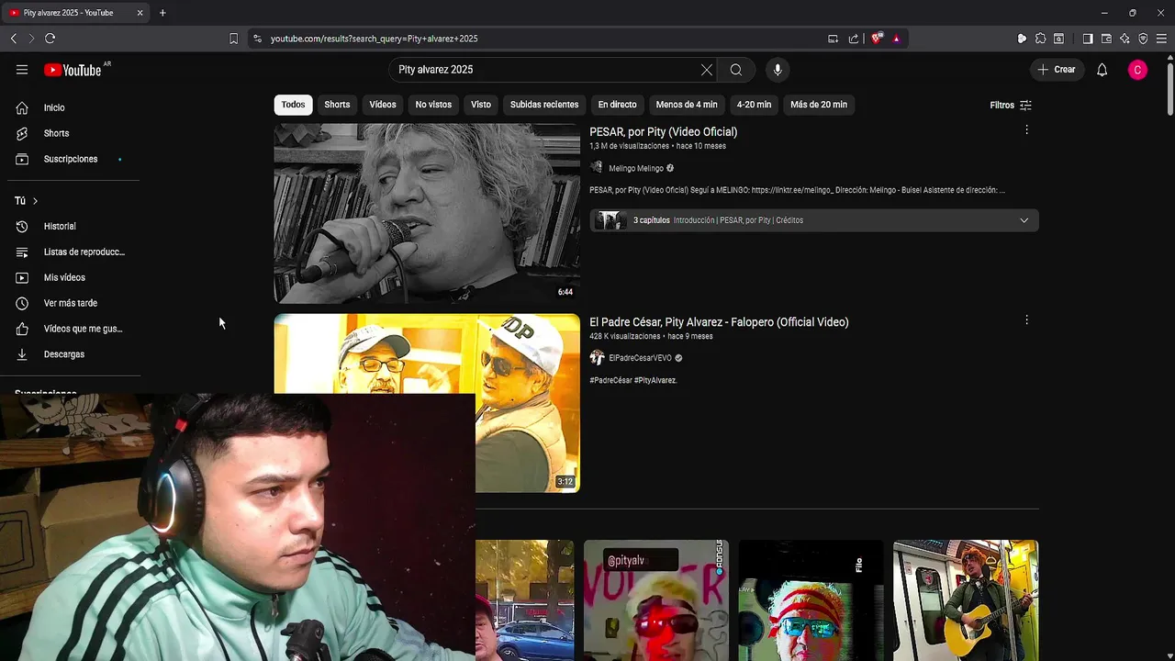Open the Filtros search filters

click(1011, 105)
